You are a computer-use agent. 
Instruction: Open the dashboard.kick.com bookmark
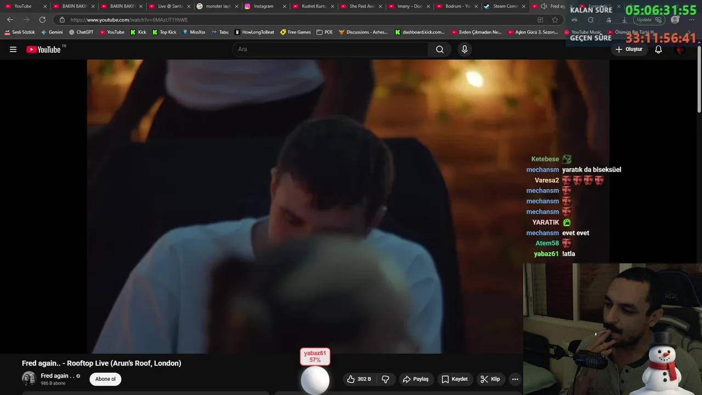pos(420,32)
